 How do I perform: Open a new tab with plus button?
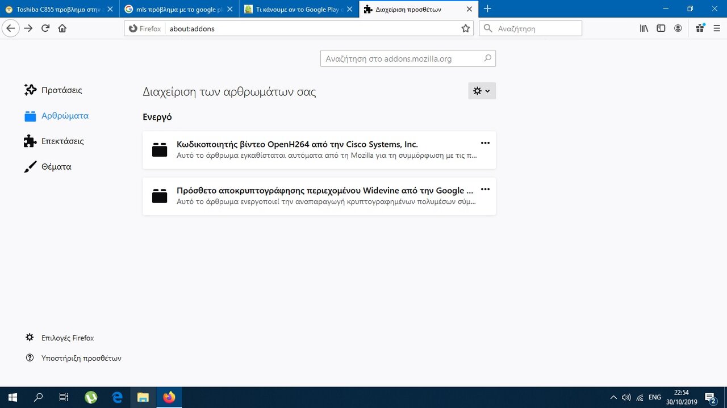pos(487,9)
